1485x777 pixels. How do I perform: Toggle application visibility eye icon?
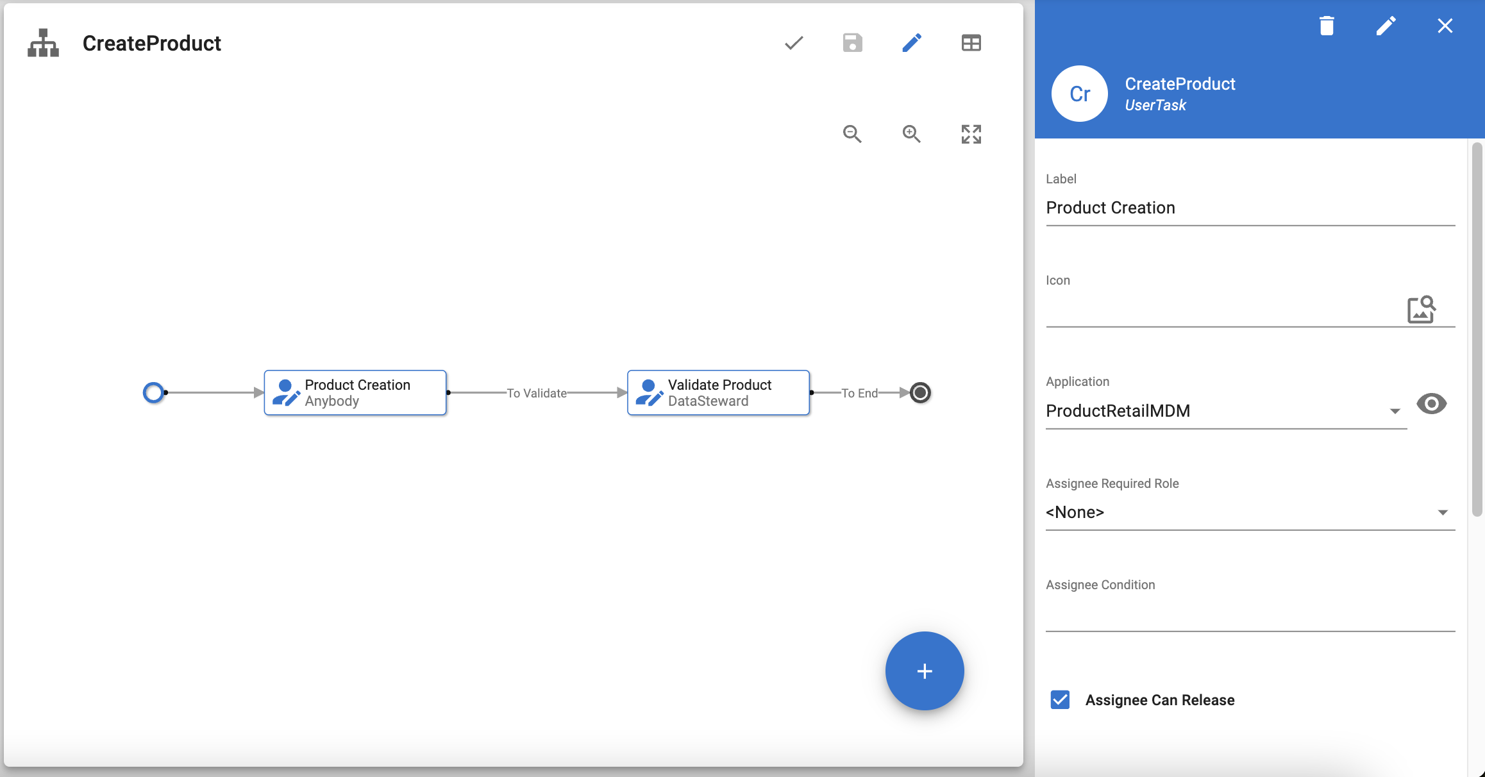pyautogui.click(x=1431, y=404)
